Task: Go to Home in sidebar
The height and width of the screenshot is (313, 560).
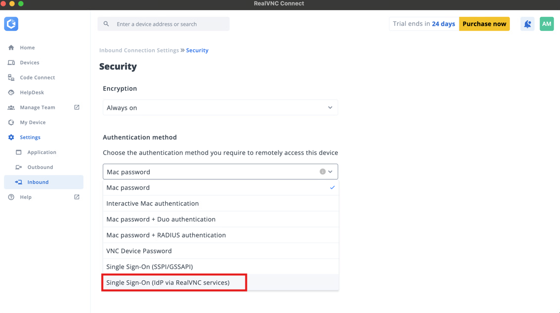Action: (27, 47)
